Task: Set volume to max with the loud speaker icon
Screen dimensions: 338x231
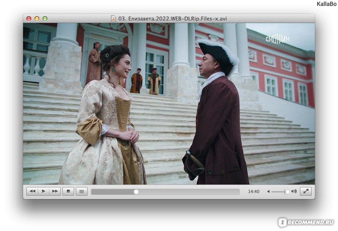Action: [294, 191]
